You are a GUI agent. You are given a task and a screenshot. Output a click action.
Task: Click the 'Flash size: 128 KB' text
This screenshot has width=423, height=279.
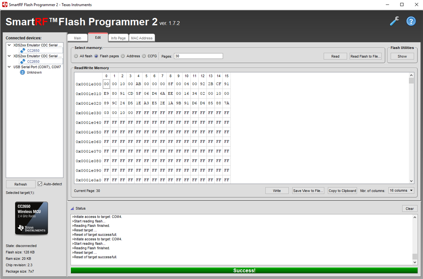click(20, 252)
